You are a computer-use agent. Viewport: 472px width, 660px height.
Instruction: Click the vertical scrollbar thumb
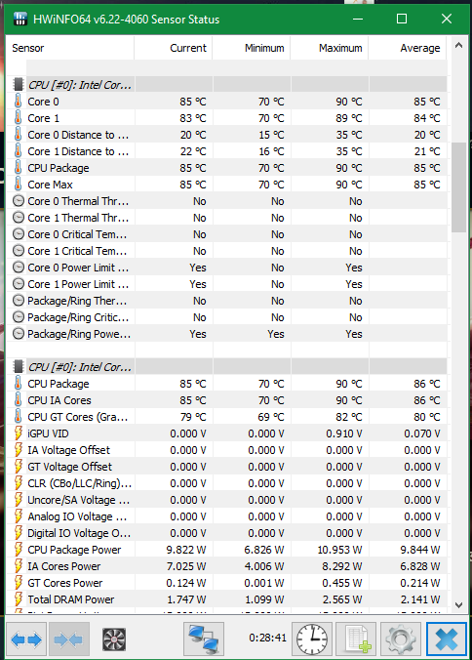pos(458,187)
